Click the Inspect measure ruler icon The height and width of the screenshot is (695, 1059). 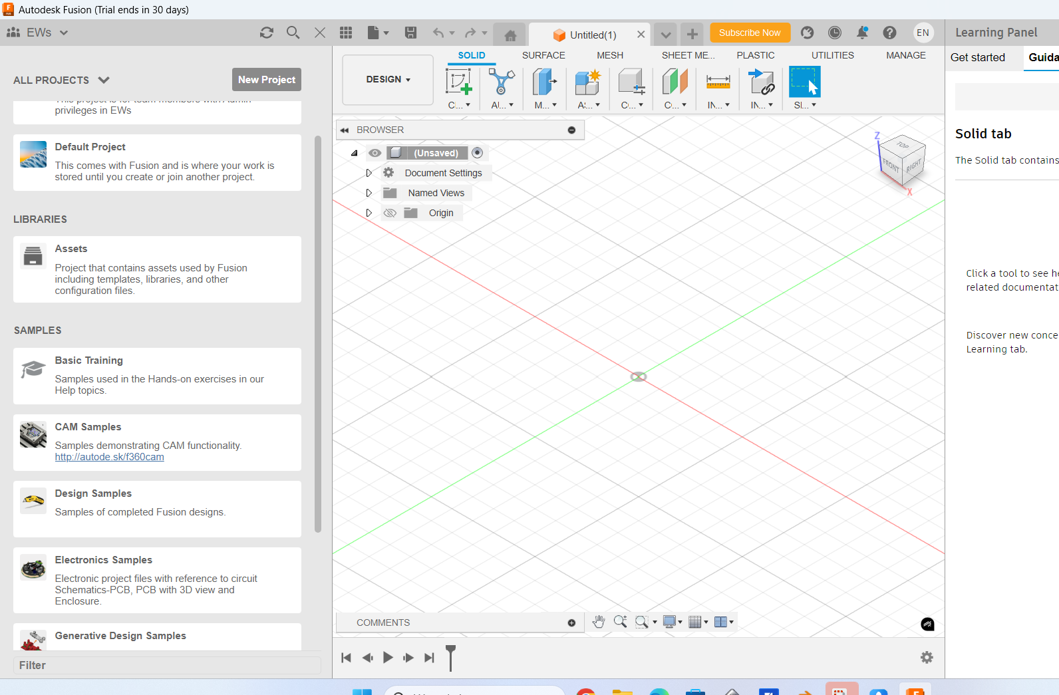[x=718, y=82]
